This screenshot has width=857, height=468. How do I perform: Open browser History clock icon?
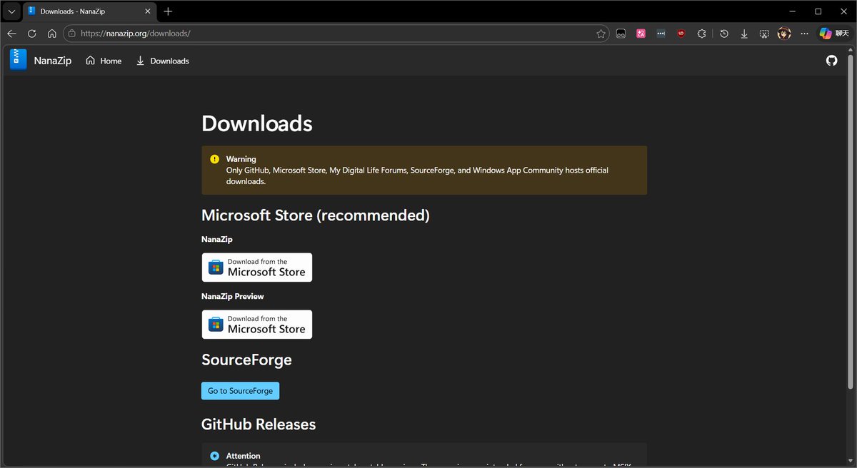tap(724, 34)
